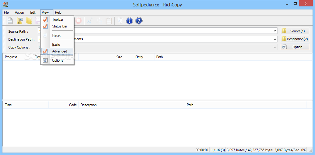Click the 0% status bar entry
Image resolution: width=315 pixels, height=155 pixels.
(x=303, y=150)
